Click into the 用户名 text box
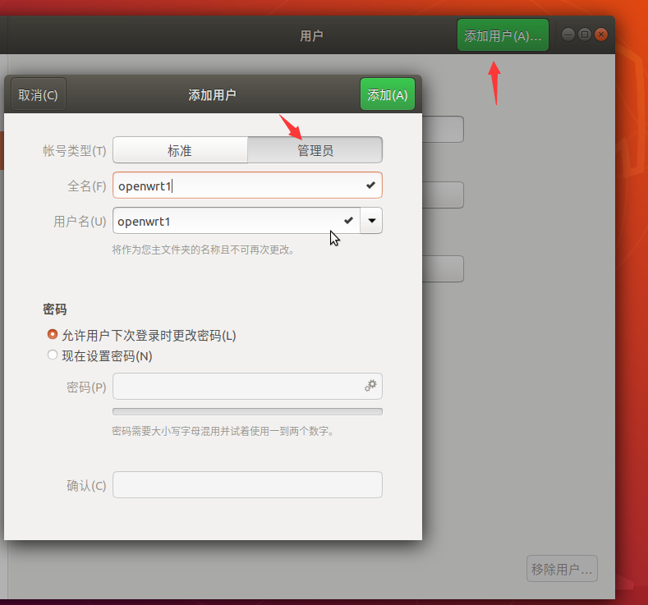The height and width of the screenshot is (605, 648). (226, 221)
